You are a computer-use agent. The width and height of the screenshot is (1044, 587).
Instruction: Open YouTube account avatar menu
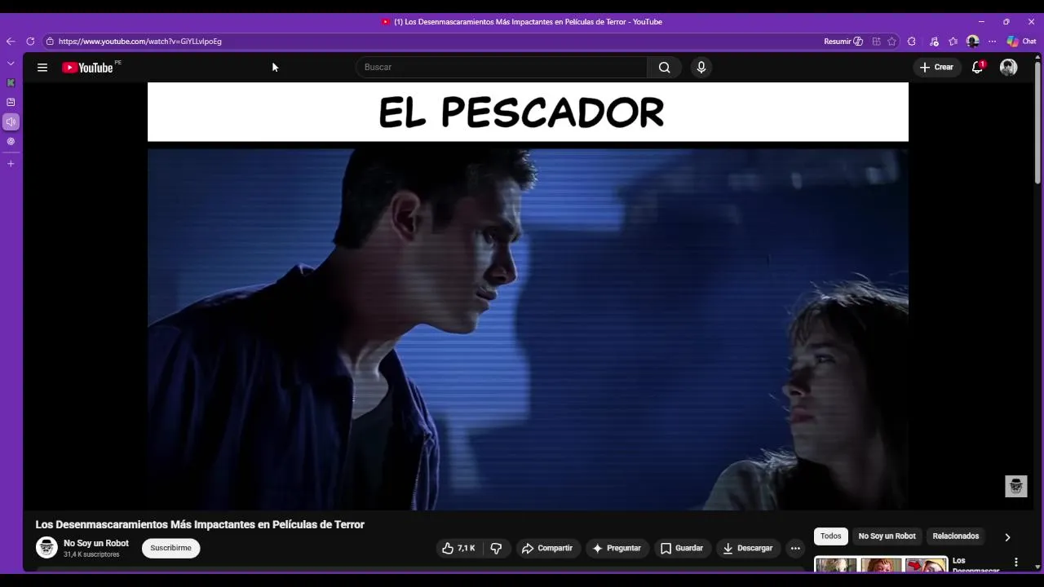[1009, 68]
